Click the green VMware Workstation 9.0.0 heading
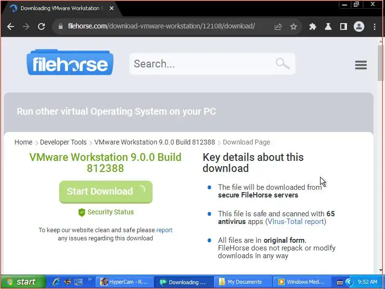This screenshot has width=385, height=289. click(105, 163)
